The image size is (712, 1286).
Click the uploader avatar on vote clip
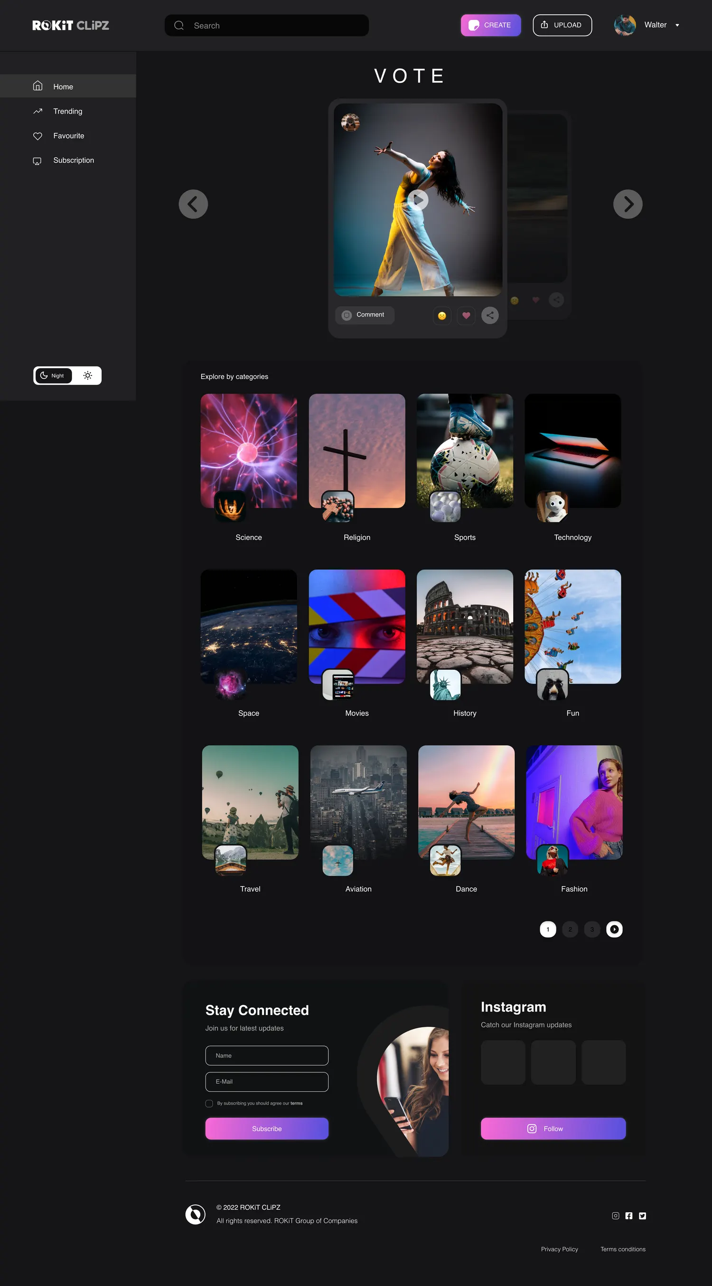[x=350, y=122]
